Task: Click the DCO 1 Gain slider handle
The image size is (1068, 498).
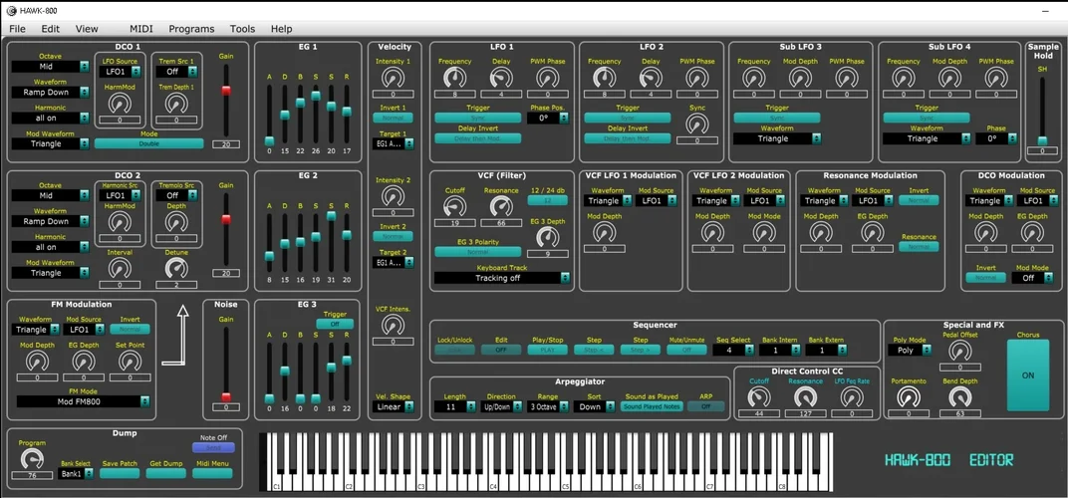Action: click(226, 91)
